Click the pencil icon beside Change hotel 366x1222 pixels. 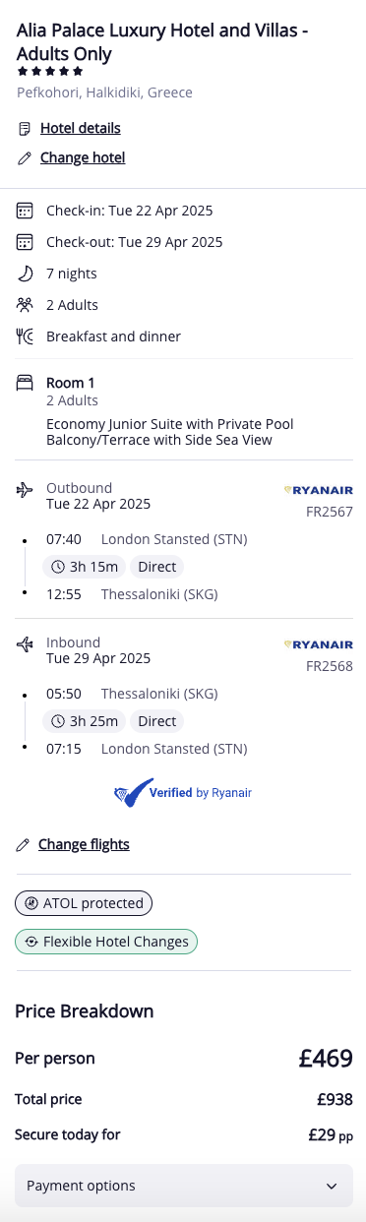point(25,158)
